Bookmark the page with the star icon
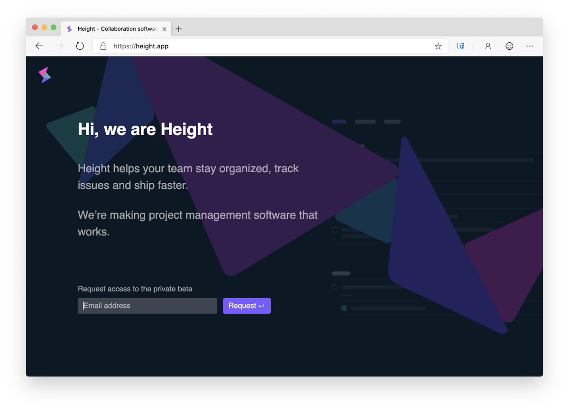569x411 pixels. [438, 46]
